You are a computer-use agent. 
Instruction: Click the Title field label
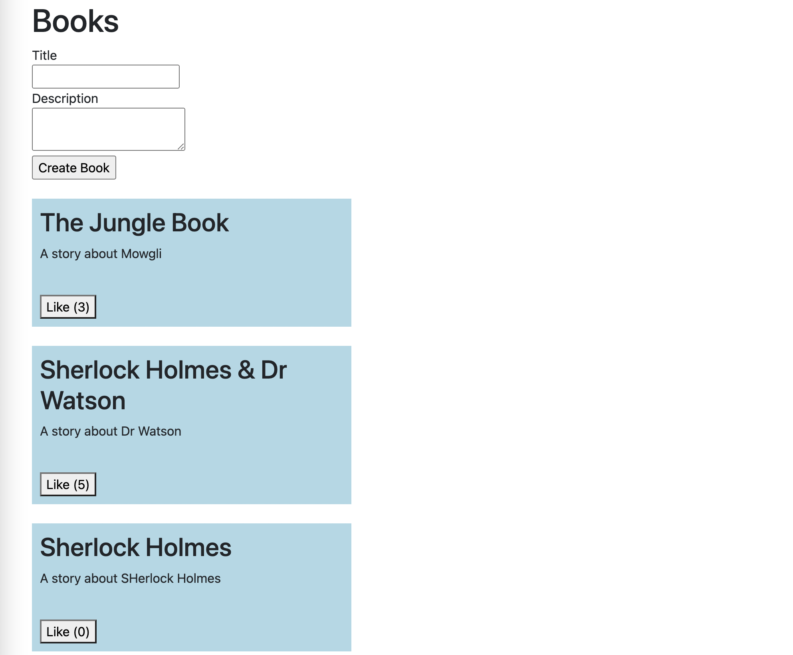coord(44,55)
